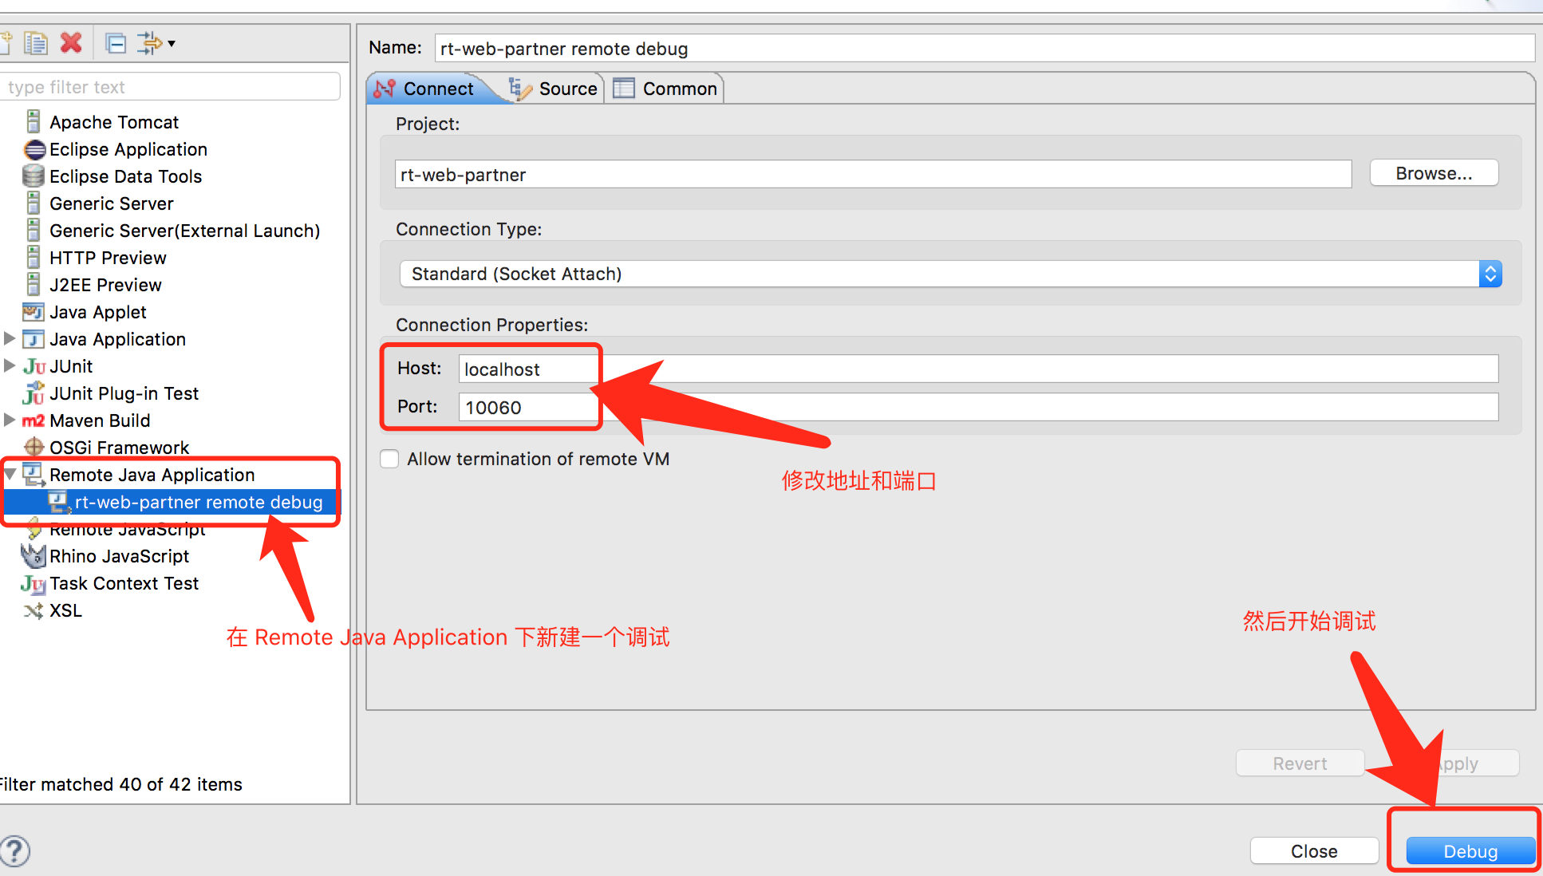Switch to the Source tab
Screen dimensions: 1543x876
(x=554, y=89)
